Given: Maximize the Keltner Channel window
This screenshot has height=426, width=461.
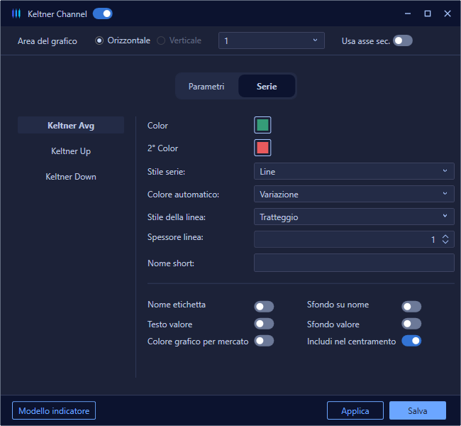Looking at the screenshot, I should pyautogui.click(x=428, y=13).
